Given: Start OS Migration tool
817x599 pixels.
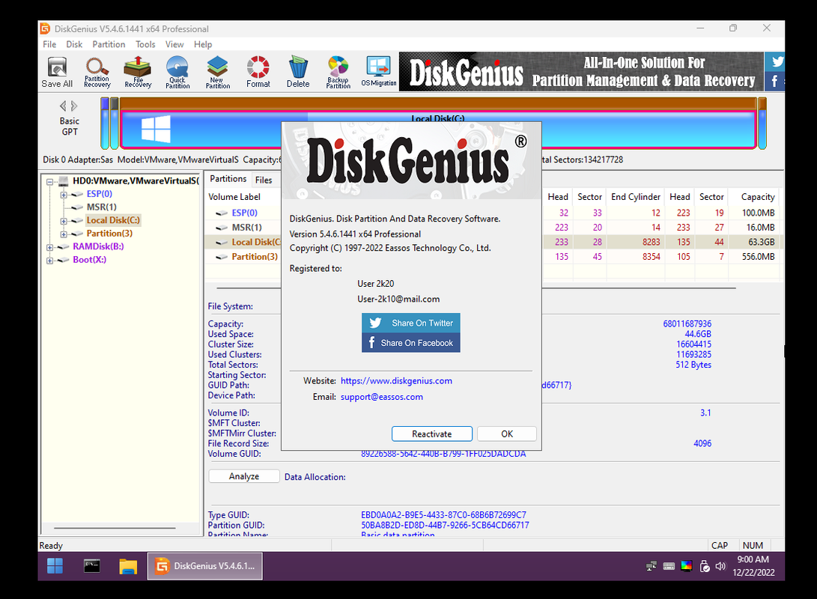Looking at the screenshot, I should (x=379, y=73).
